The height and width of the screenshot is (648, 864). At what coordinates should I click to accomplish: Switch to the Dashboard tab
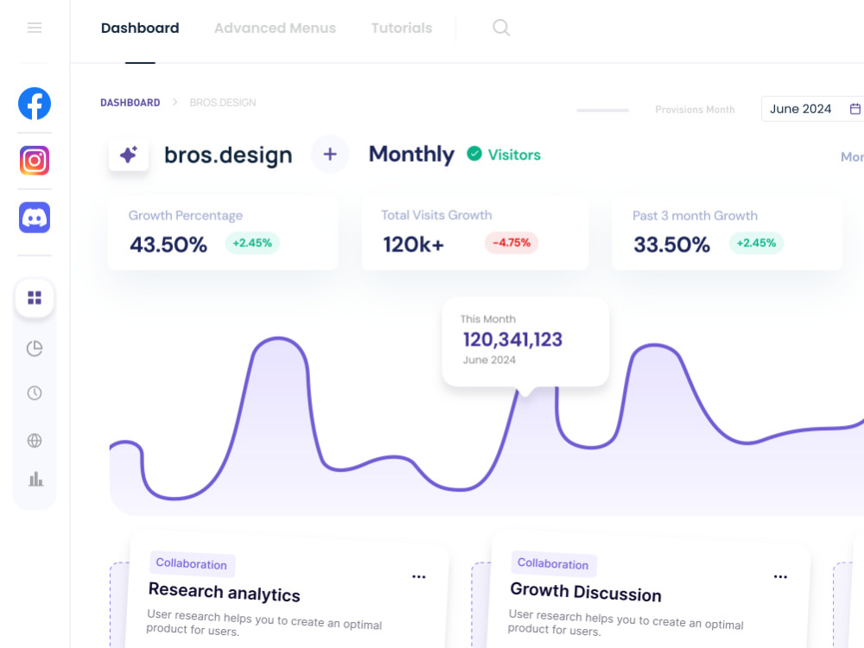coord(140,28)
